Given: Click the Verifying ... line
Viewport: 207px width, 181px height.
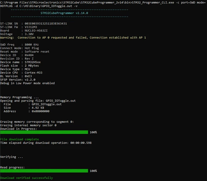Looking at the screenshot, I should click(x=11, y=157).
